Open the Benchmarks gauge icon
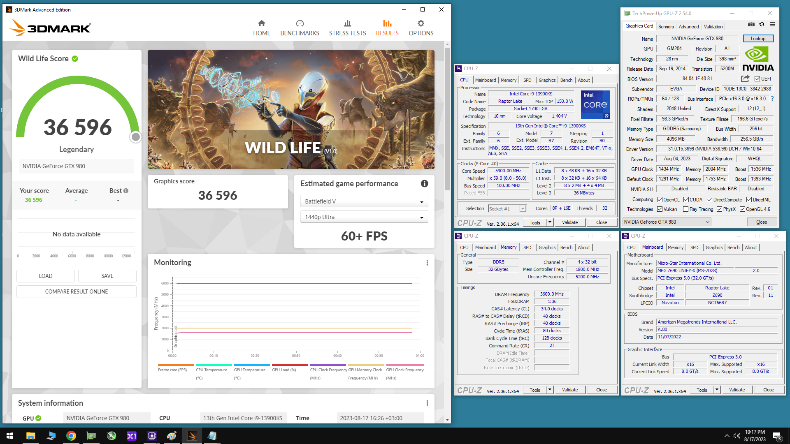Screen dimensions: 790x444 (x=300, y=23)
